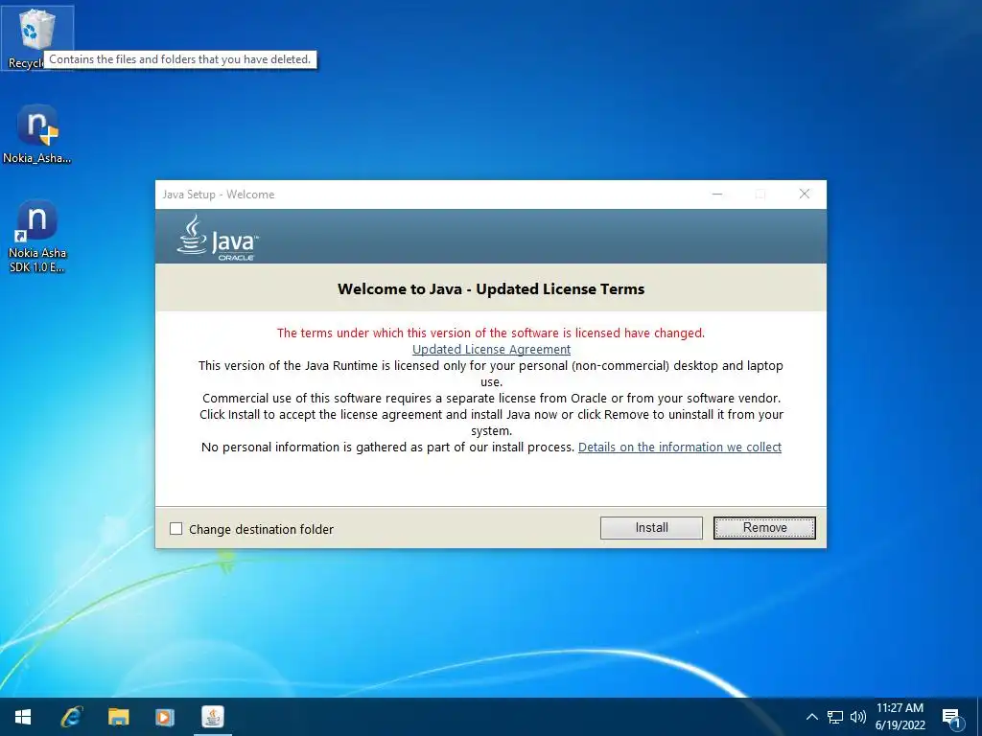The image size is (982, 736).
Task: Open the Updated License Agreement link
Action: click(491, 349)
